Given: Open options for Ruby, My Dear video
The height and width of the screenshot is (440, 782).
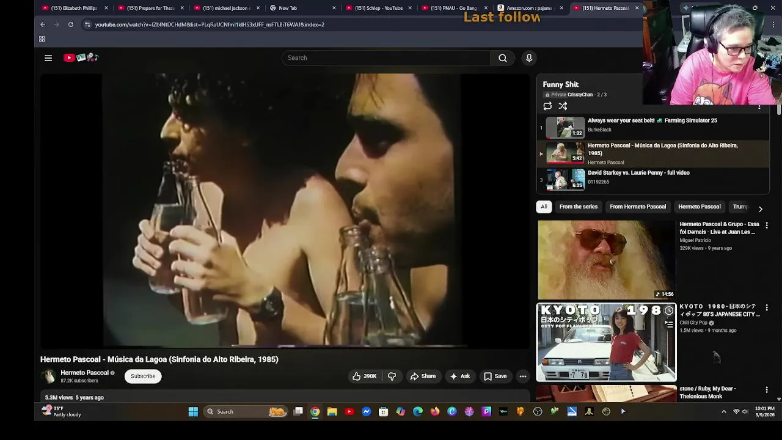Looking at the screenshot, I should 767,389.
